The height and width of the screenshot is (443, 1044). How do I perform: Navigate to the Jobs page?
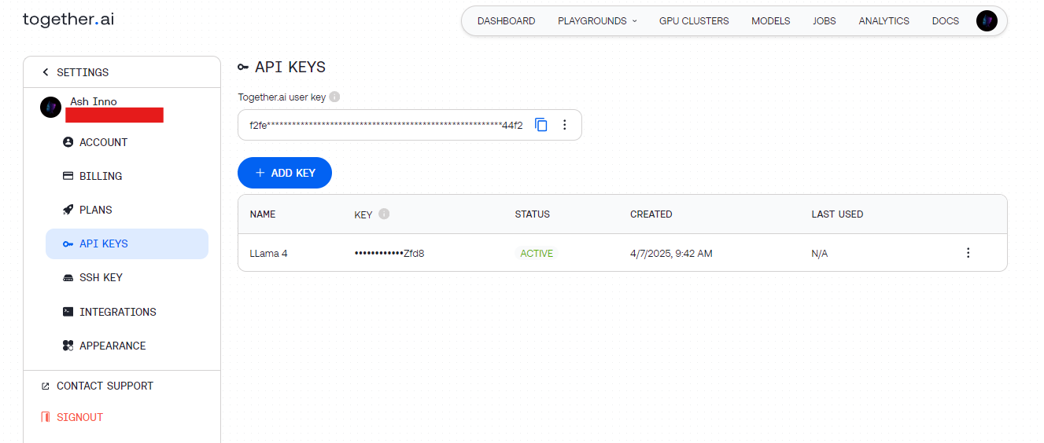pos(825,21)
